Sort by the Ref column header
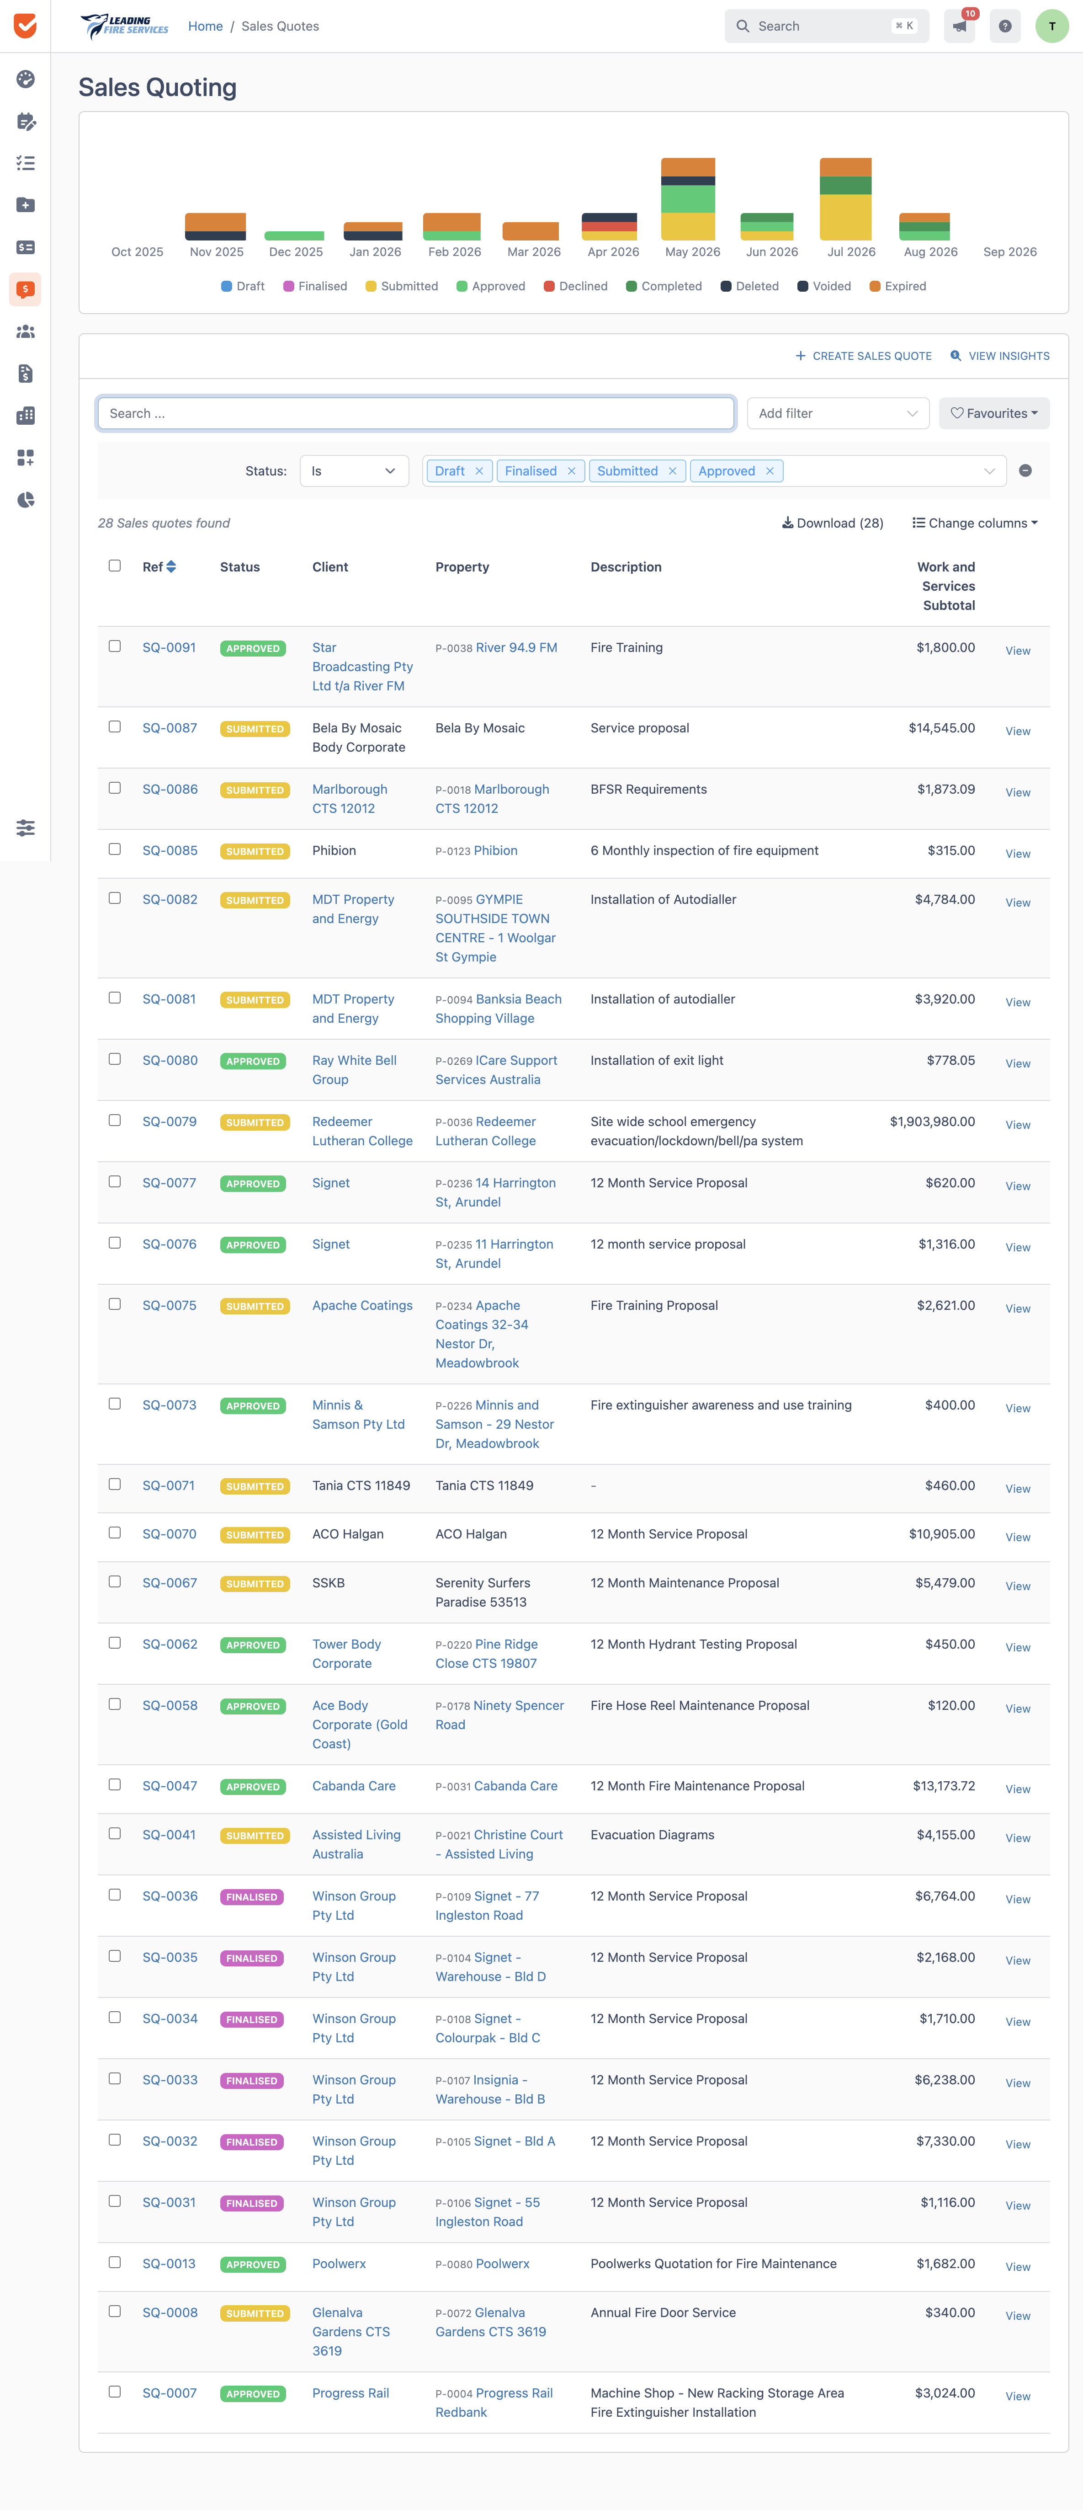 click(x=159, y=566)
